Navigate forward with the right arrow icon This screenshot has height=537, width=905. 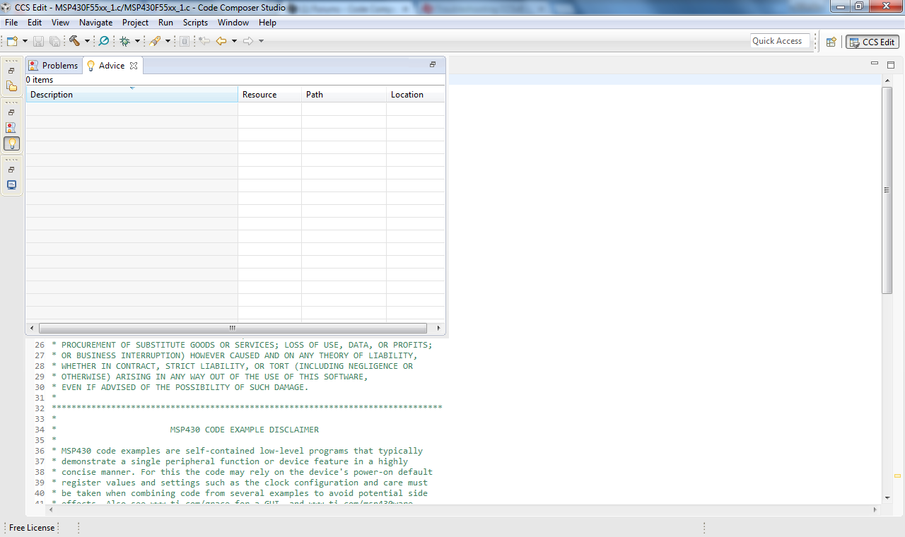pos(248,41)
